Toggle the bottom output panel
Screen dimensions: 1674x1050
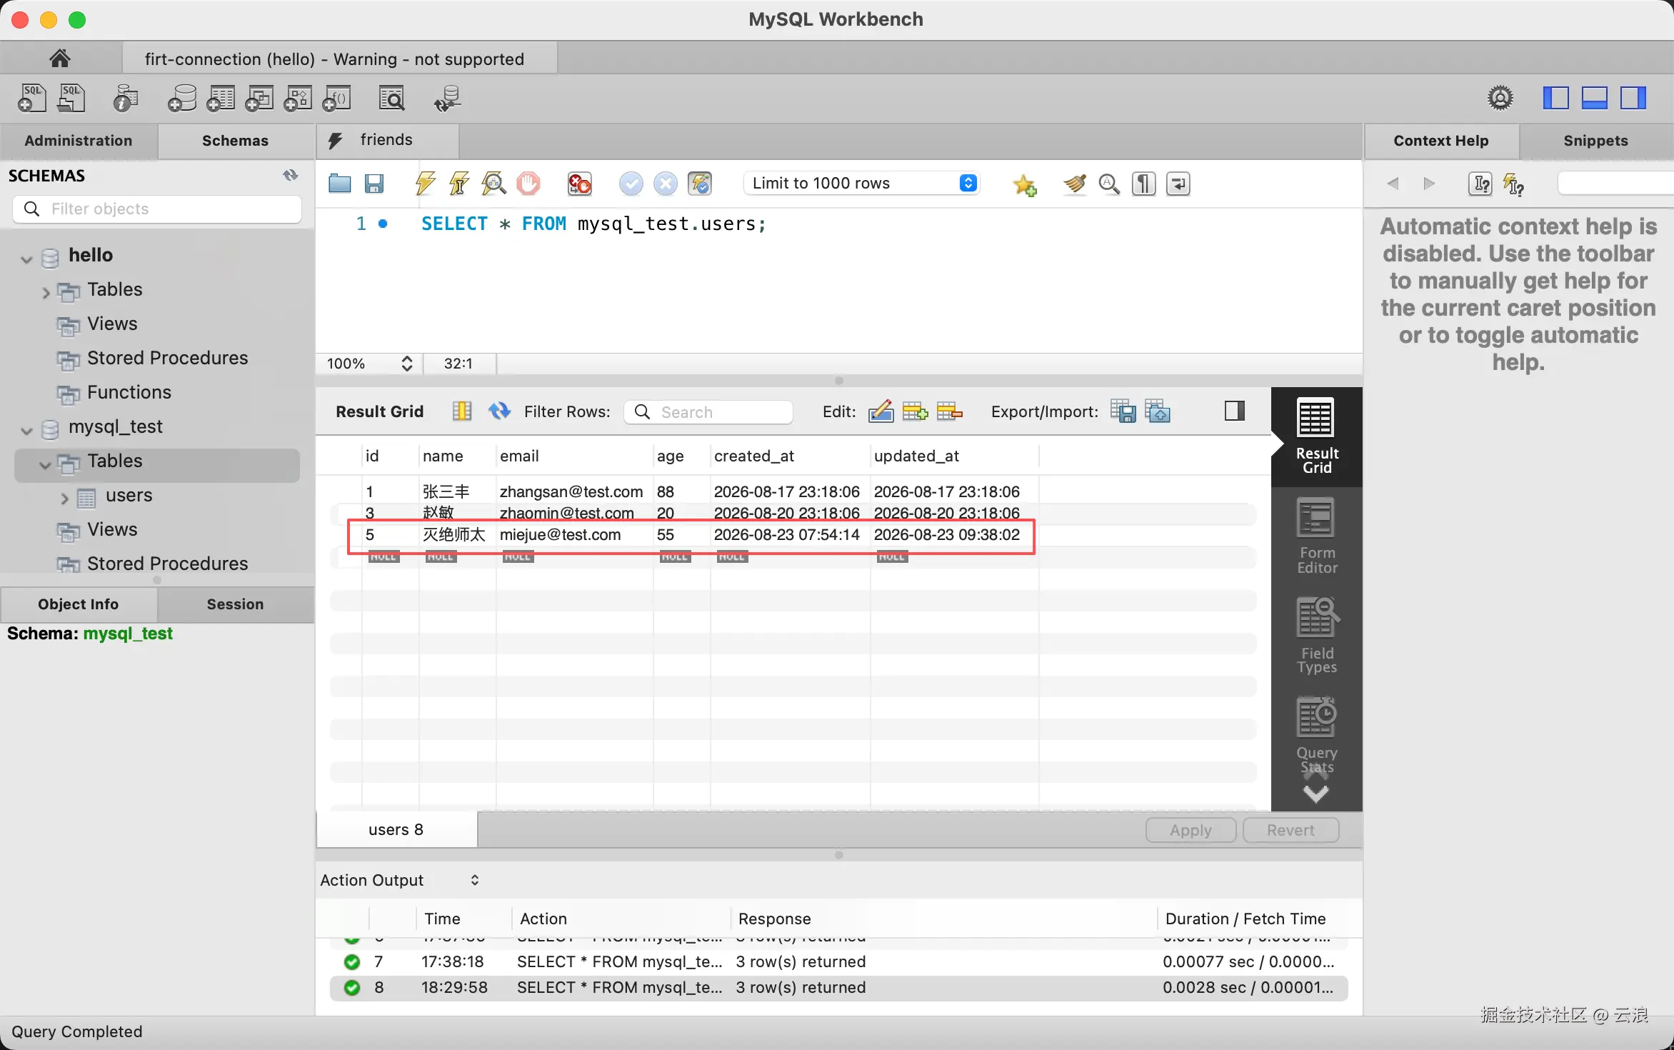(x=1594, y=98)
